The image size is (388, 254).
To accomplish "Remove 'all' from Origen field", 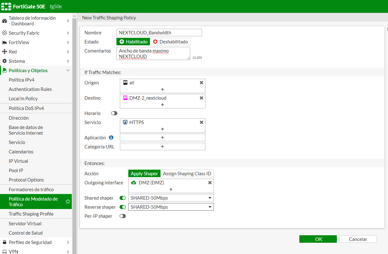I will click(201, 82).
